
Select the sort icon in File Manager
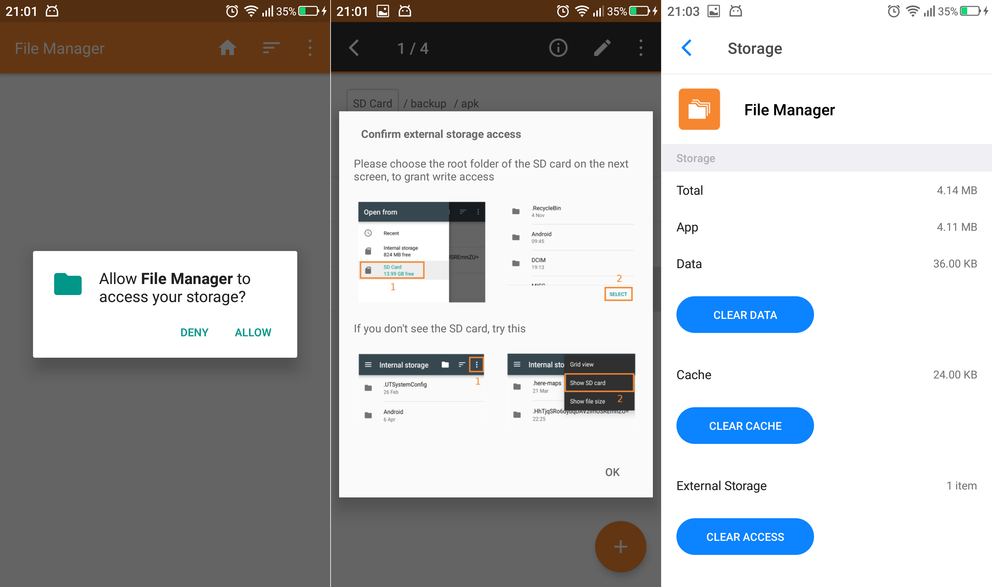[271, 47]
